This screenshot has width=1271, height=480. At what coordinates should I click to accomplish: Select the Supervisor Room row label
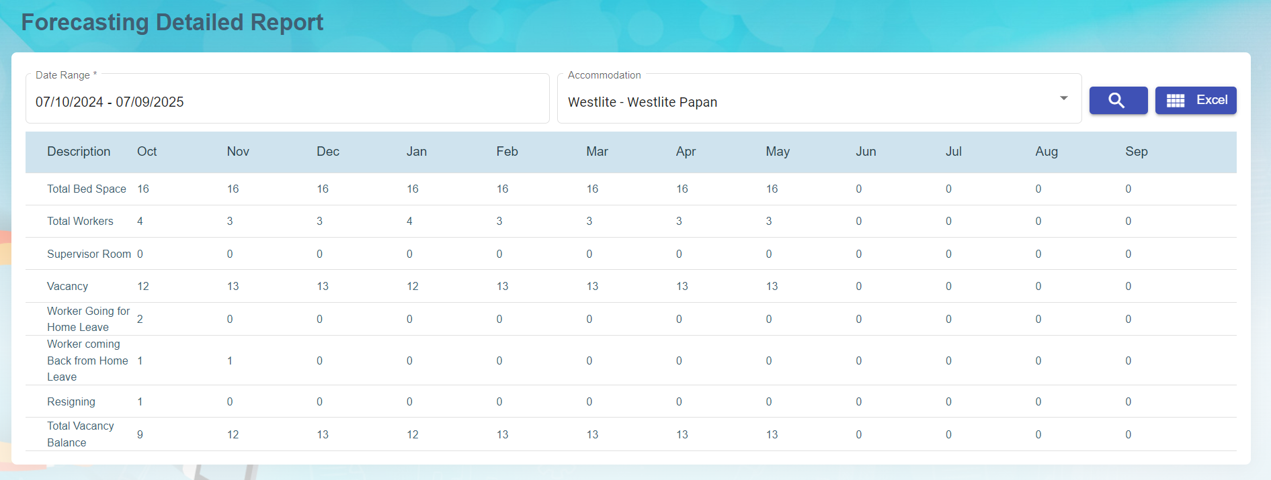coord(89,254)
